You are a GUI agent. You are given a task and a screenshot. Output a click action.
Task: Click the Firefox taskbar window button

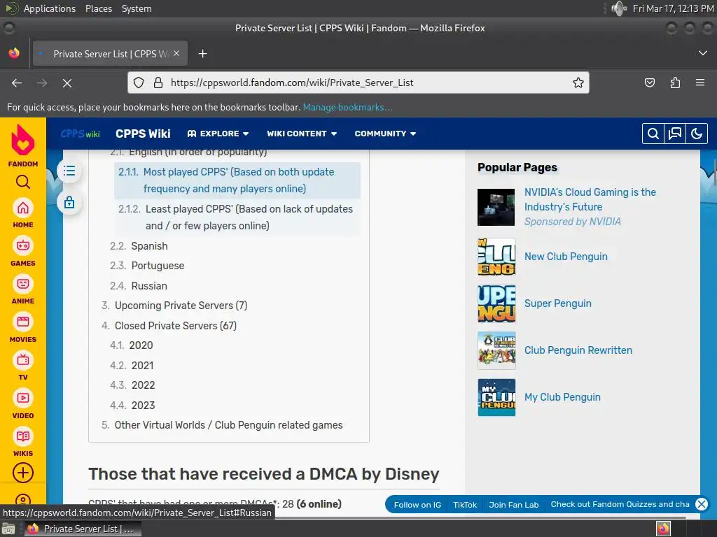83,529
